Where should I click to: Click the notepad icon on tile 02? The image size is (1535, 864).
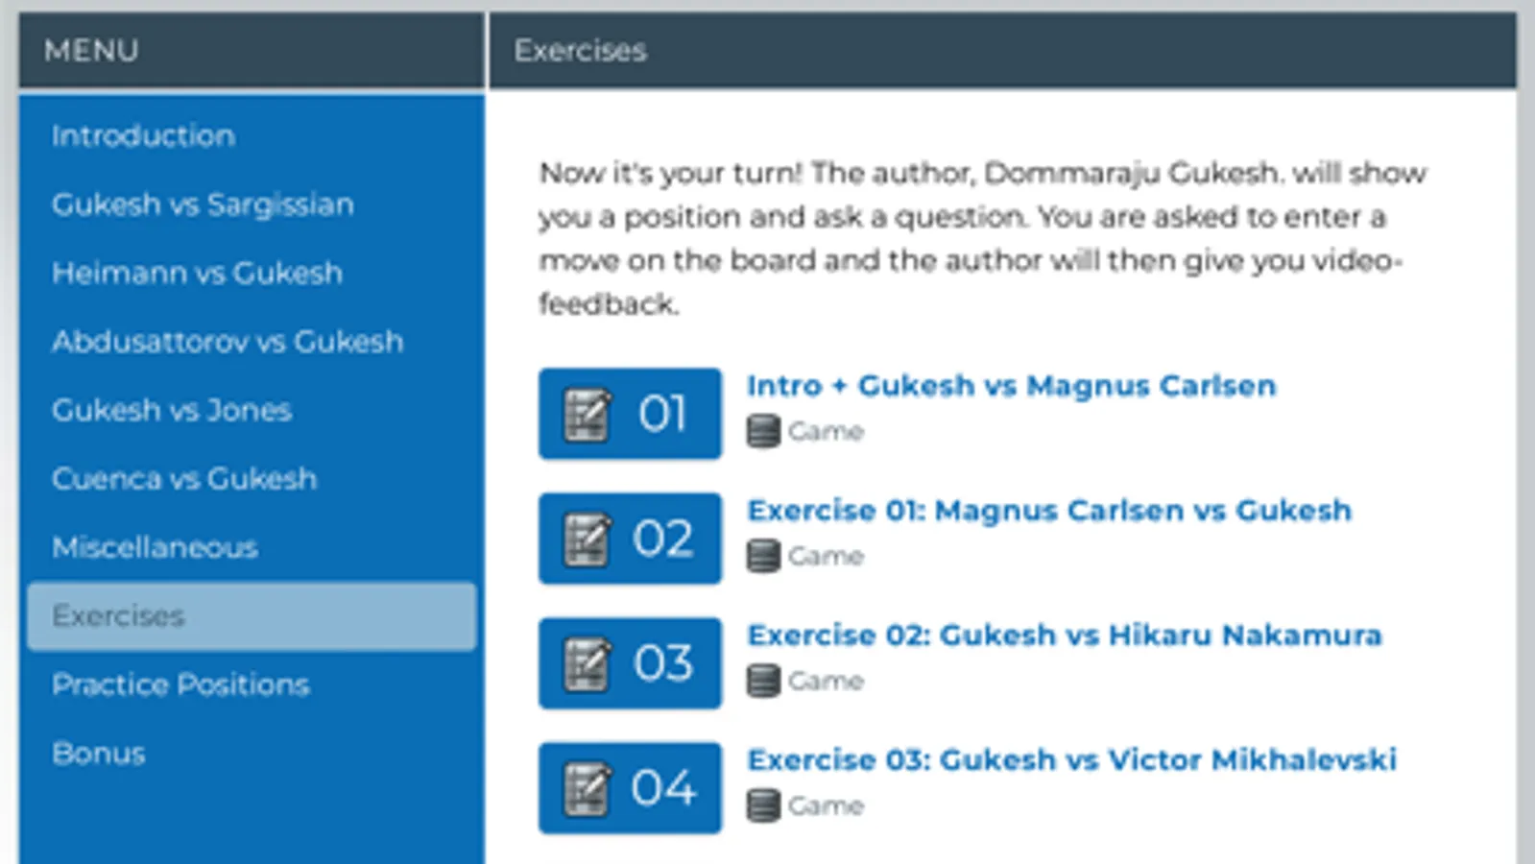pyautogui.click(x=587, y=540)
